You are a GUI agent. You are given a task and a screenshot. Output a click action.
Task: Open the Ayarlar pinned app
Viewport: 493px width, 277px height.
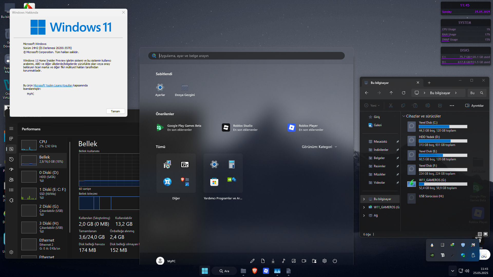click(x=160, y=90)
